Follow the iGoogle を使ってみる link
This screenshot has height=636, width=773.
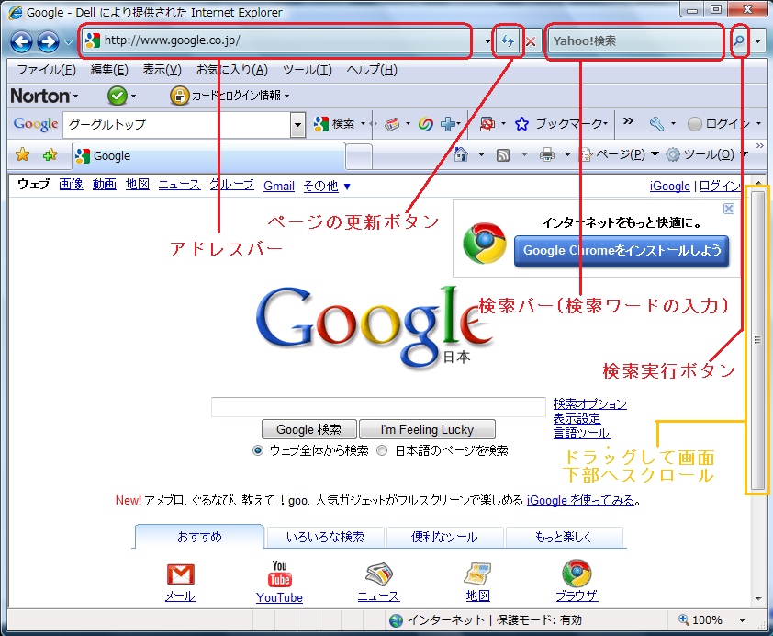click(580, 500)
